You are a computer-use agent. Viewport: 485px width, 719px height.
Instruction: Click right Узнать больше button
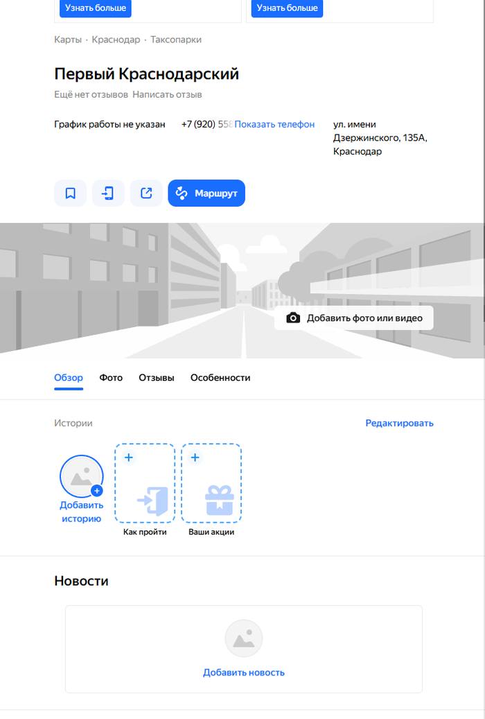pyautogui.click(x=287, y=8)
